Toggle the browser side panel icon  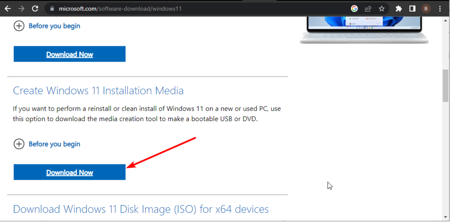tap(412, 8)
